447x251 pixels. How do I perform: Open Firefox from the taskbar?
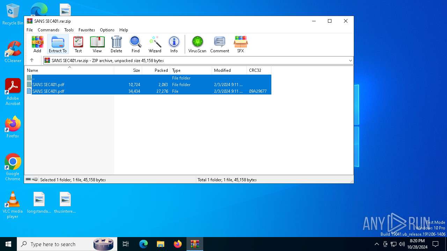[x=178, y=244]
